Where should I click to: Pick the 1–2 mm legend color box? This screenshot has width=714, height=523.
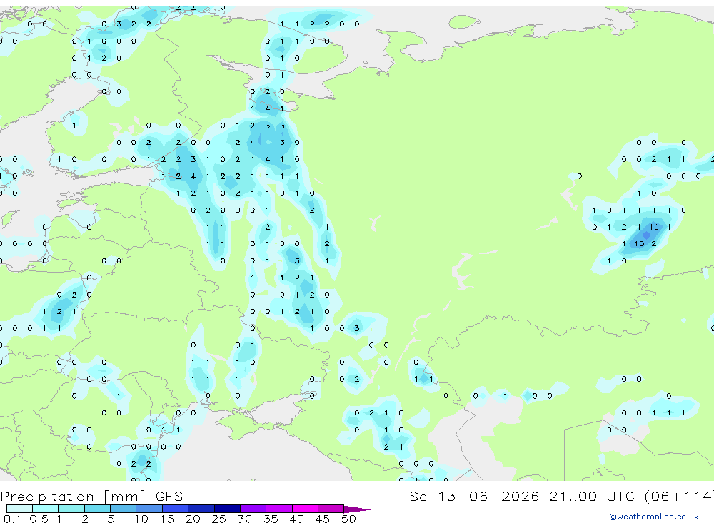pos(71,509)
